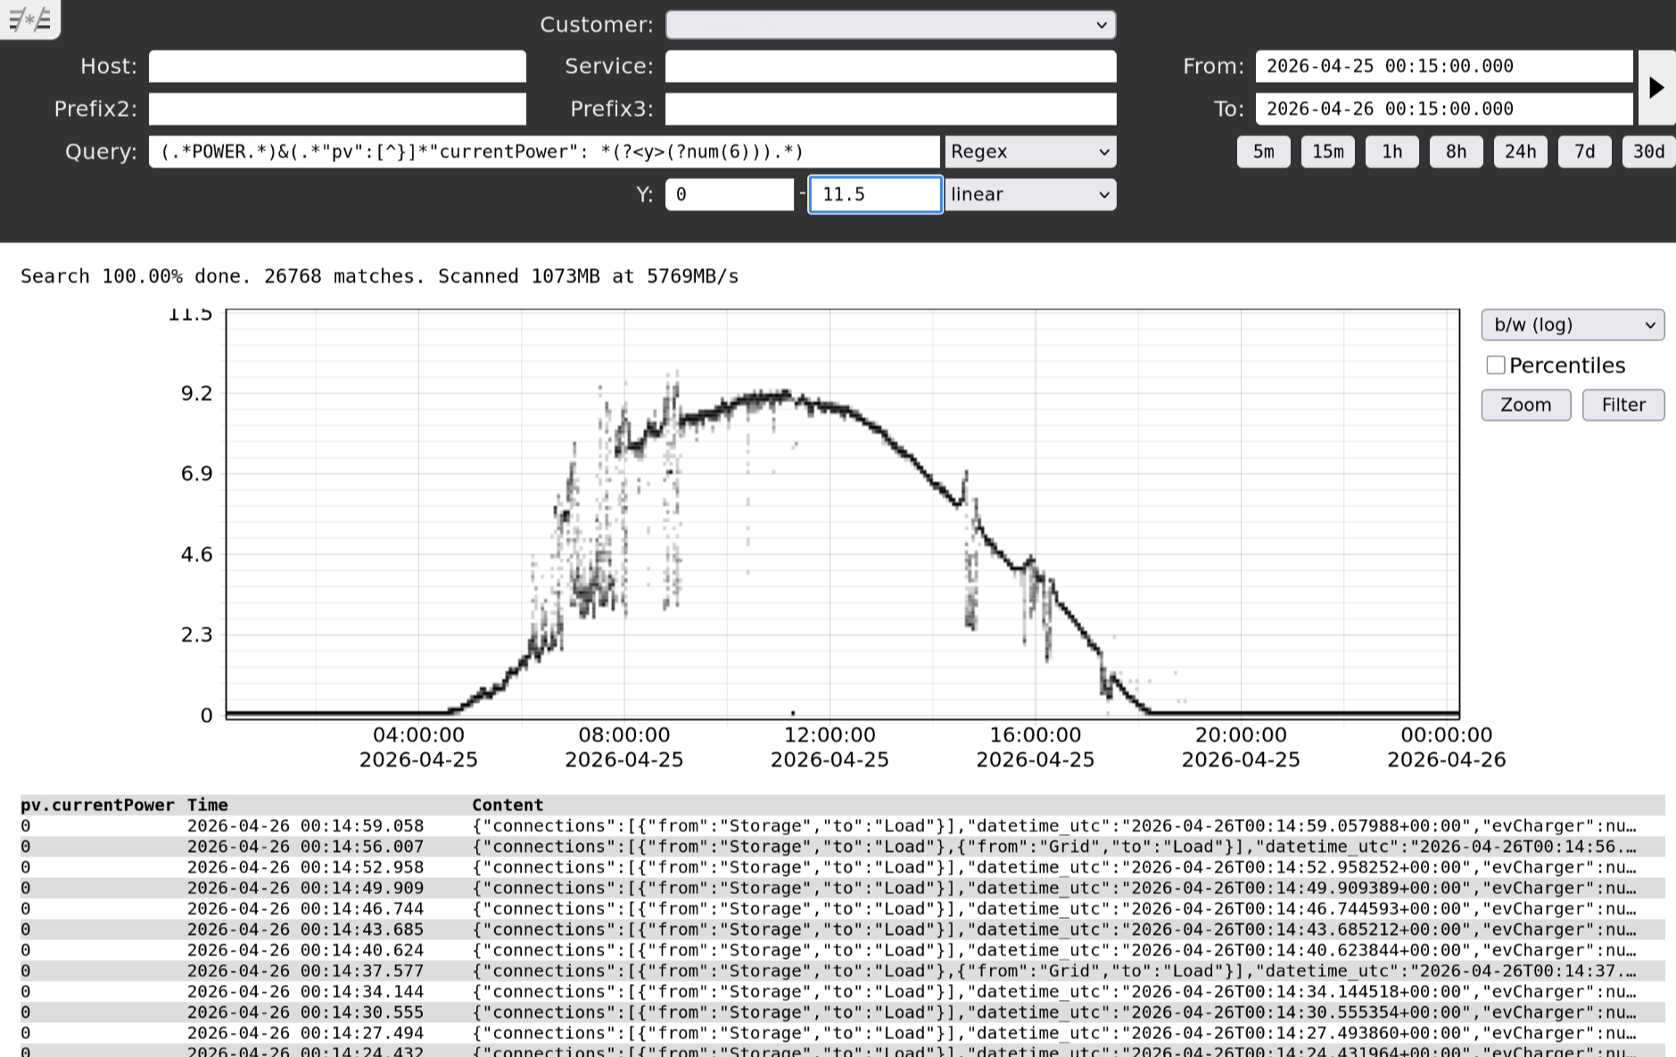1676x1057 pixels.
Task: Click the Y minimum field showing 0
Action: (730, 194)
